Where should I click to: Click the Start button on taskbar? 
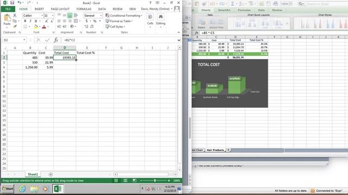8,188
